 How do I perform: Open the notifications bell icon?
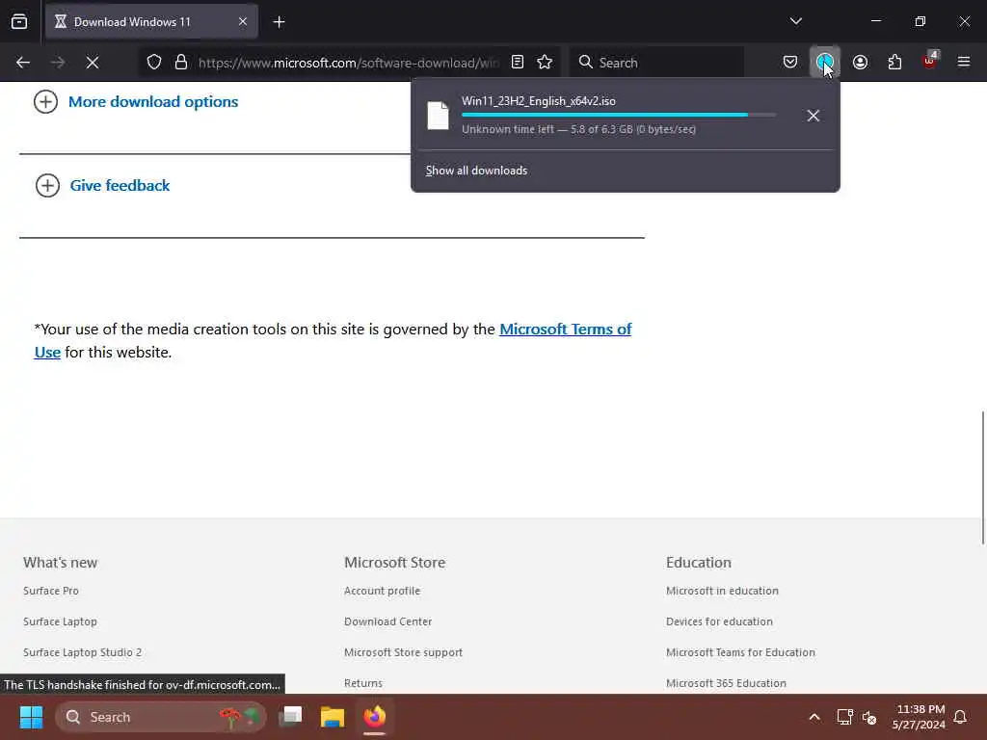pos(961,717)
